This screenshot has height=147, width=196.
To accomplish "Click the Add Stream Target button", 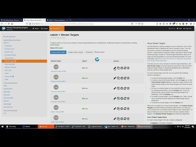I will coord(58,52).
